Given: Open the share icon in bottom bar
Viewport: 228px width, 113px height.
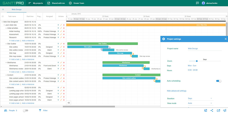Looking at the screenshot, I should (212, 110).
